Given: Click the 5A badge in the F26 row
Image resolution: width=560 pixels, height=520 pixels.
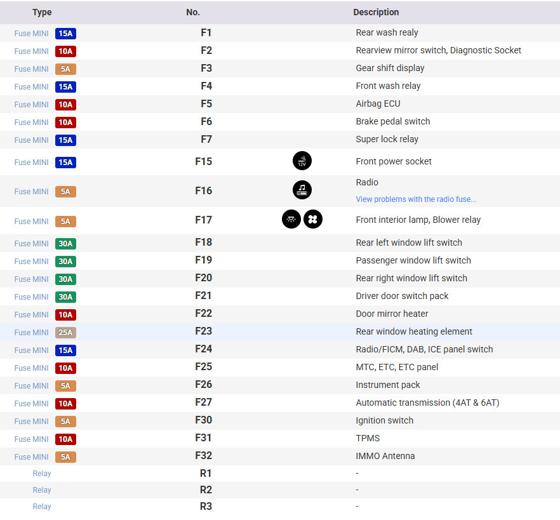Looking at the screenshot, I should (66, 386).
